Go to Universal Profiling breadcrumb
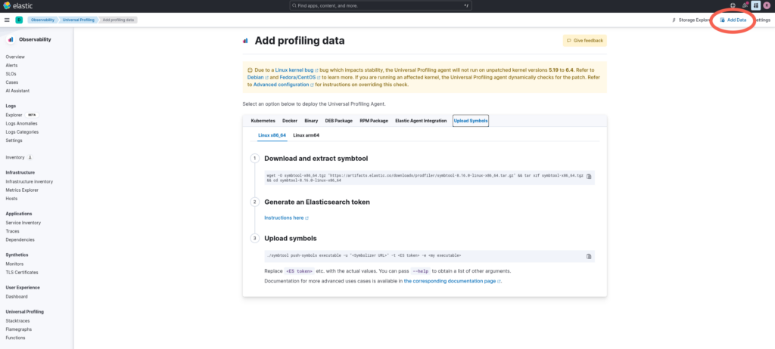Viewport: 775px width, 349px height. pyautogui.click(x=78, y=20)
